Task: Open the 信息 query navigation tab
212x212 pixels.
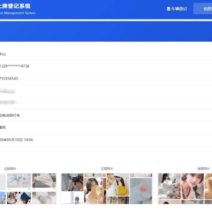Action: [x=203, y=9]
